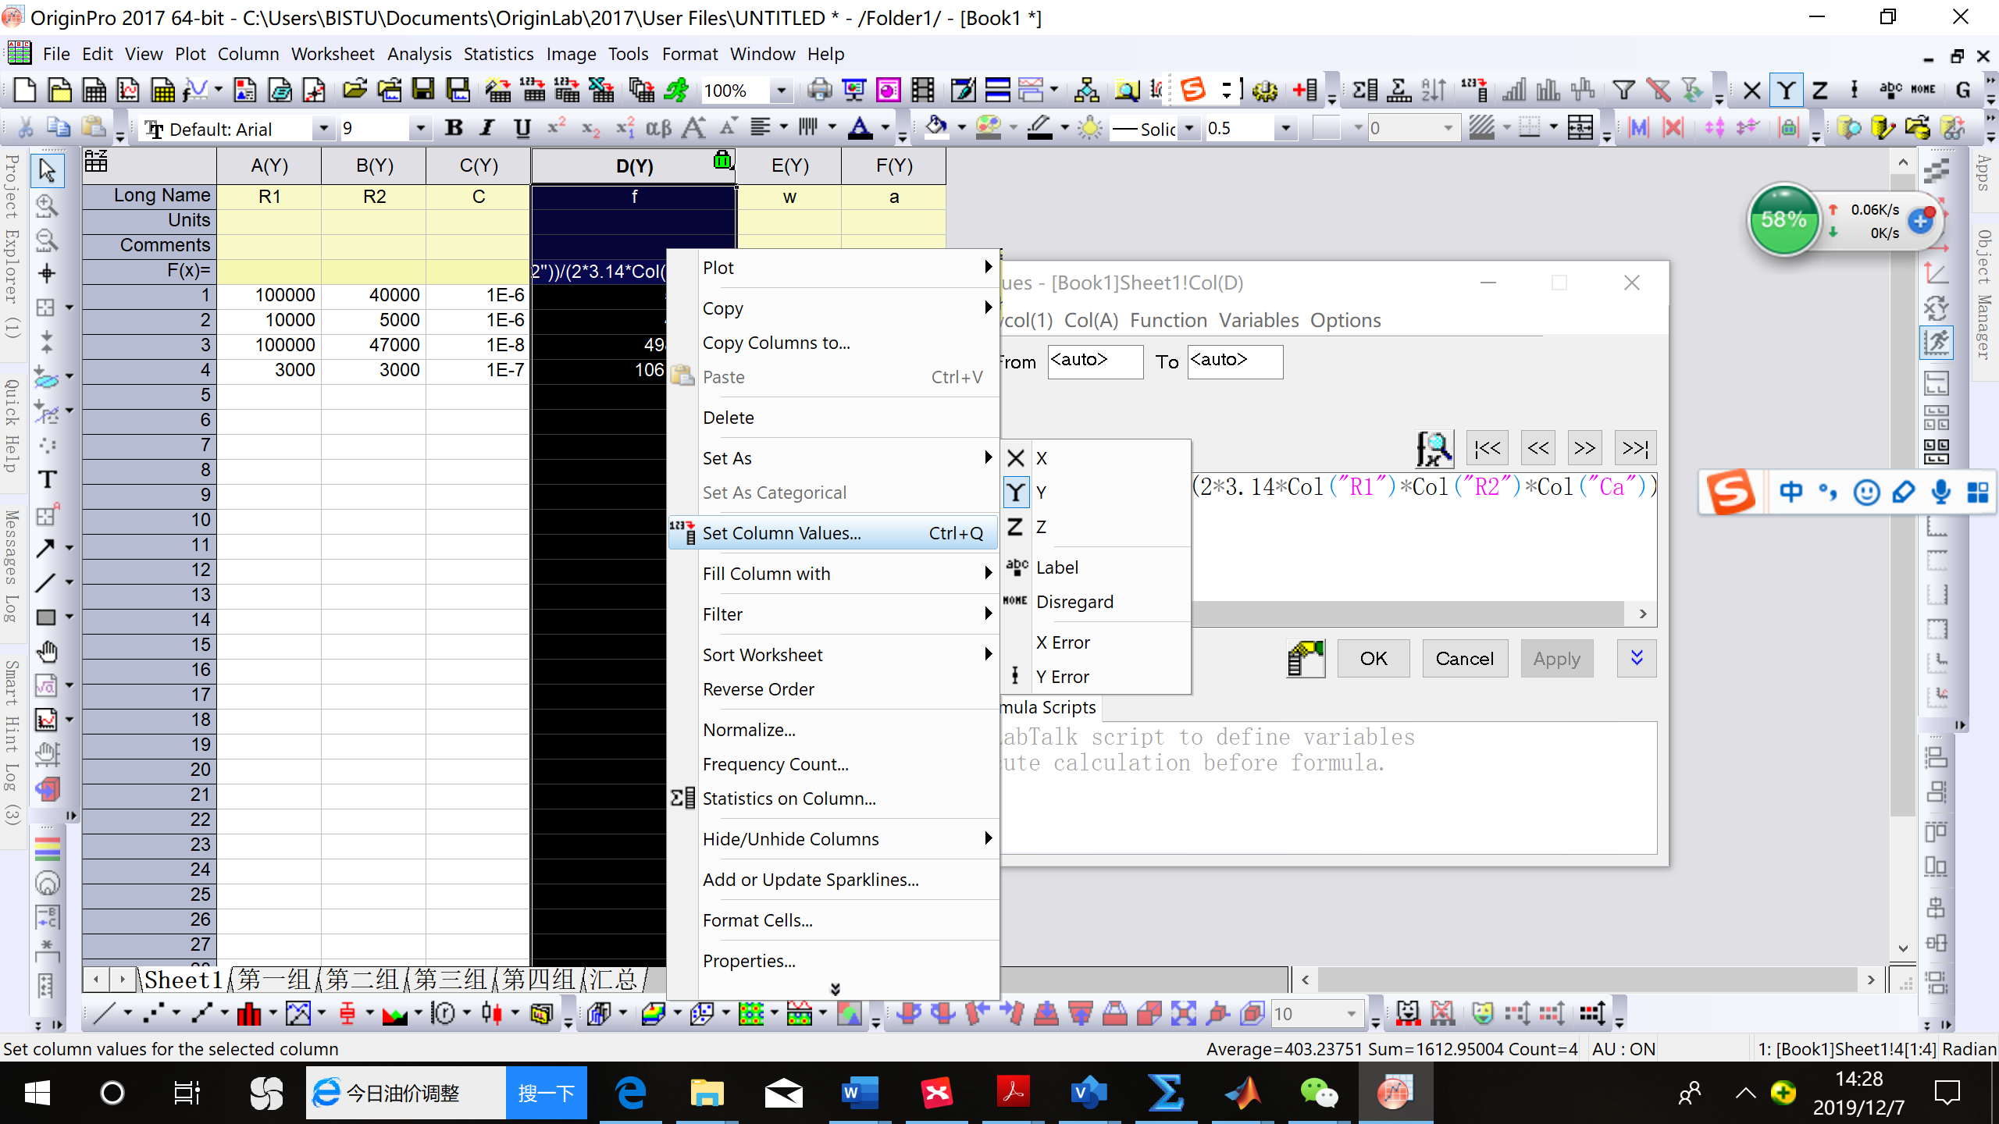Toggle Underline formatting button

(522, 128)
